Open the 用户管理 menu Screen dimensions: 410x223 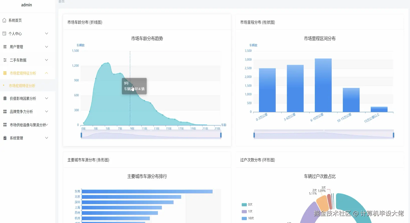click(27, 47)
